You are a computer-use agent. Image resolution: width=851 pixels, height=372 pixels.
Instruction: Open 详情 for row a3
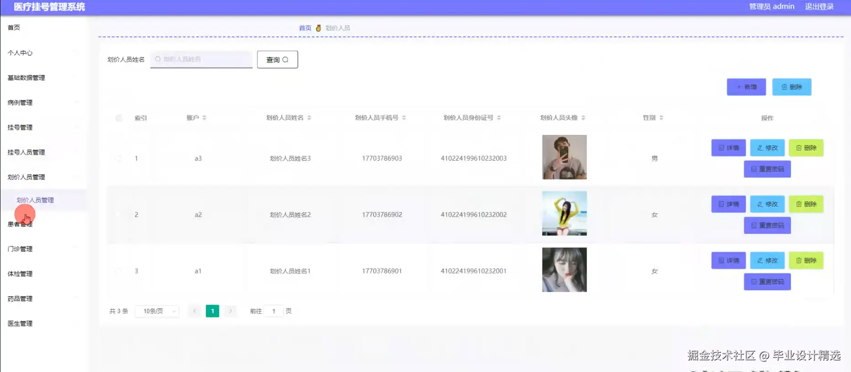[x=729, y=148]
